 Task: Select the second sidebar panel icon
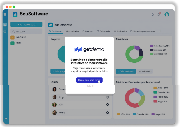coord(5,31)
